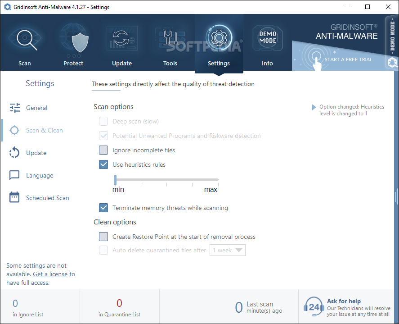Toggle Deep scan (slow) checkbox
Image resolution: width=399 pixels, height=324 pixels.
103,121
